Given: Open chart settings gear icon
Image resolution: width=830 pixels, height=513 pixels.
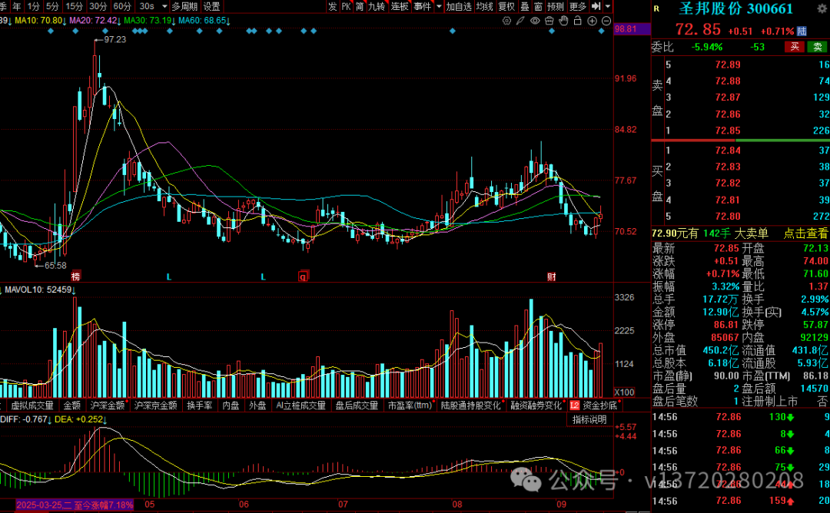Looking at the screenshot, I should tap(506, 21).
